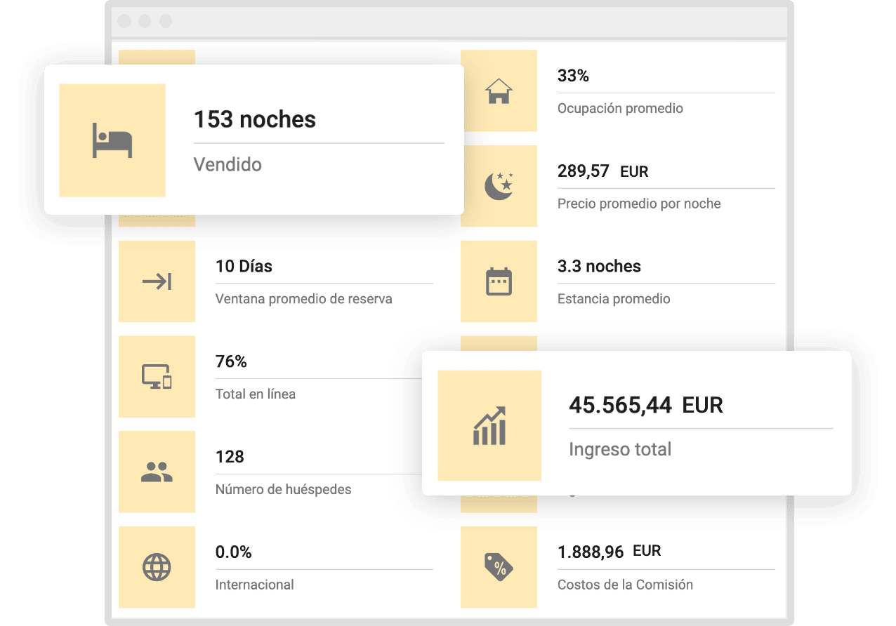Select the 289,57 price value
Image resolution: width=896 pixels, height=626 pixels.
[583, 171]
